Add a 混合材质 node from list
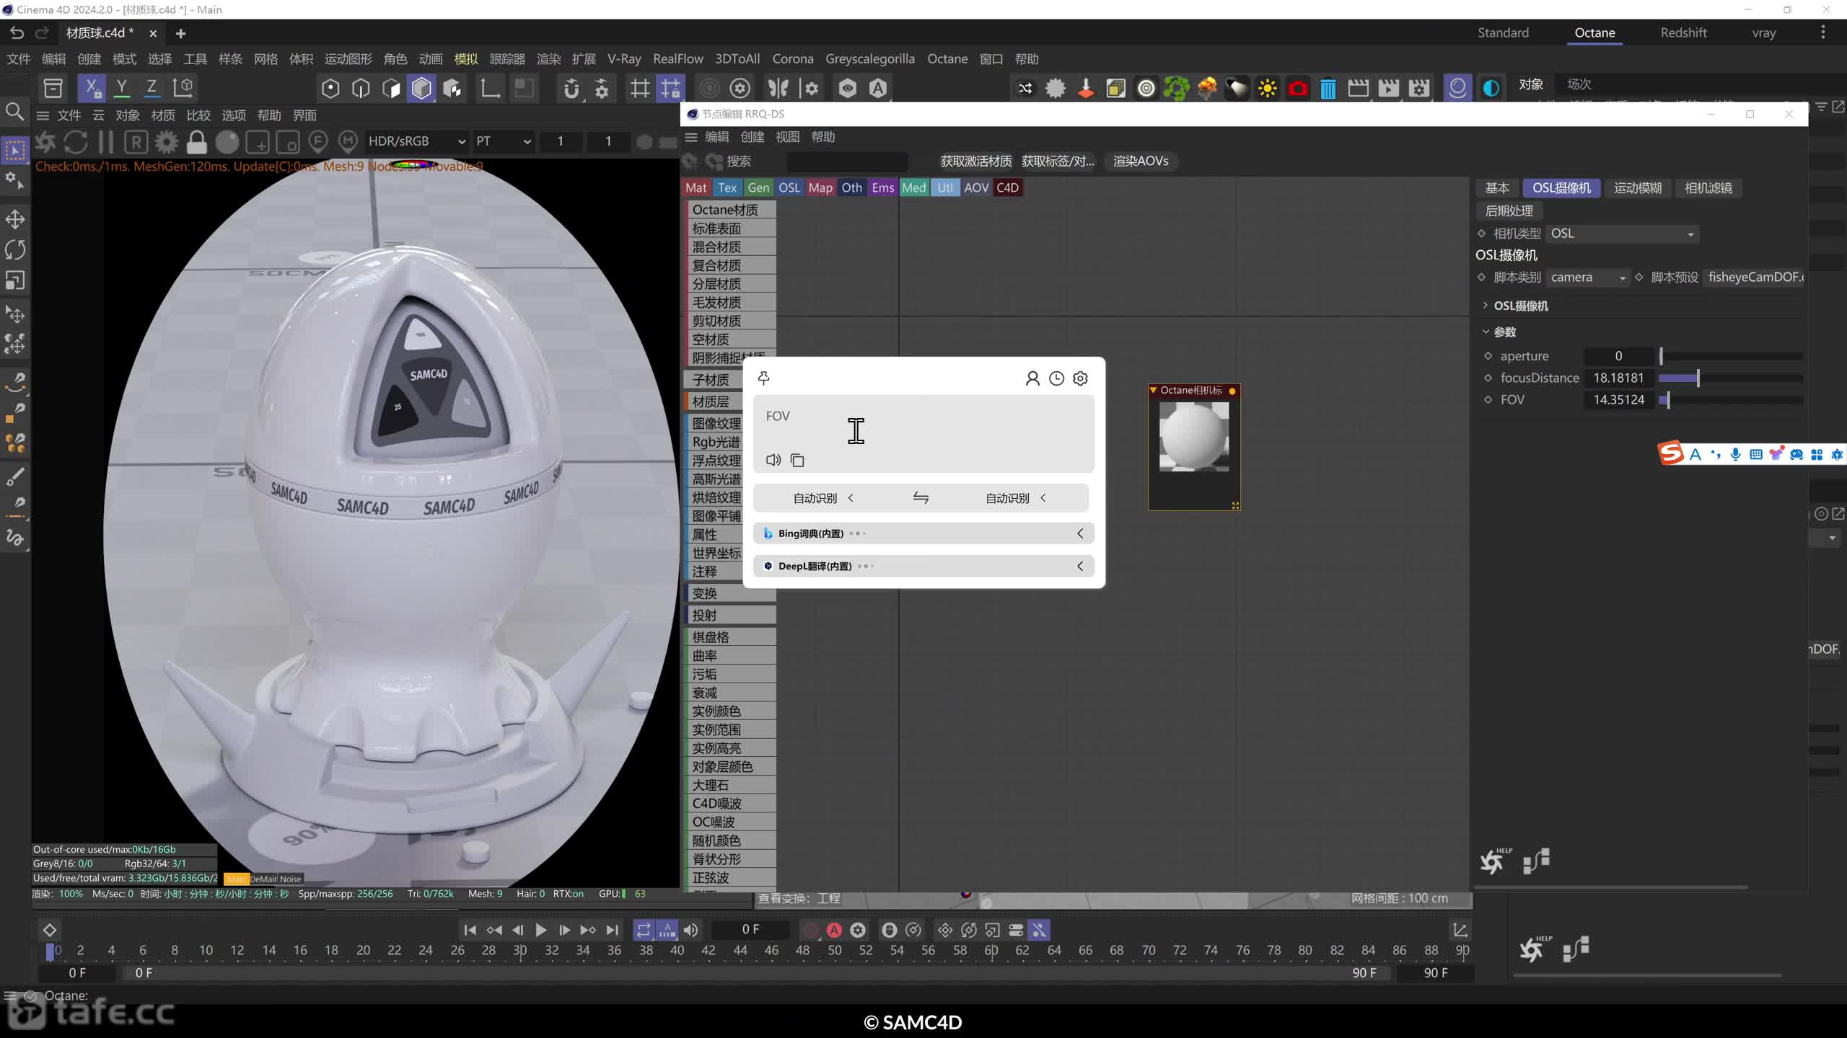The image size is (1847, 1038). click(x=730, y=247)
